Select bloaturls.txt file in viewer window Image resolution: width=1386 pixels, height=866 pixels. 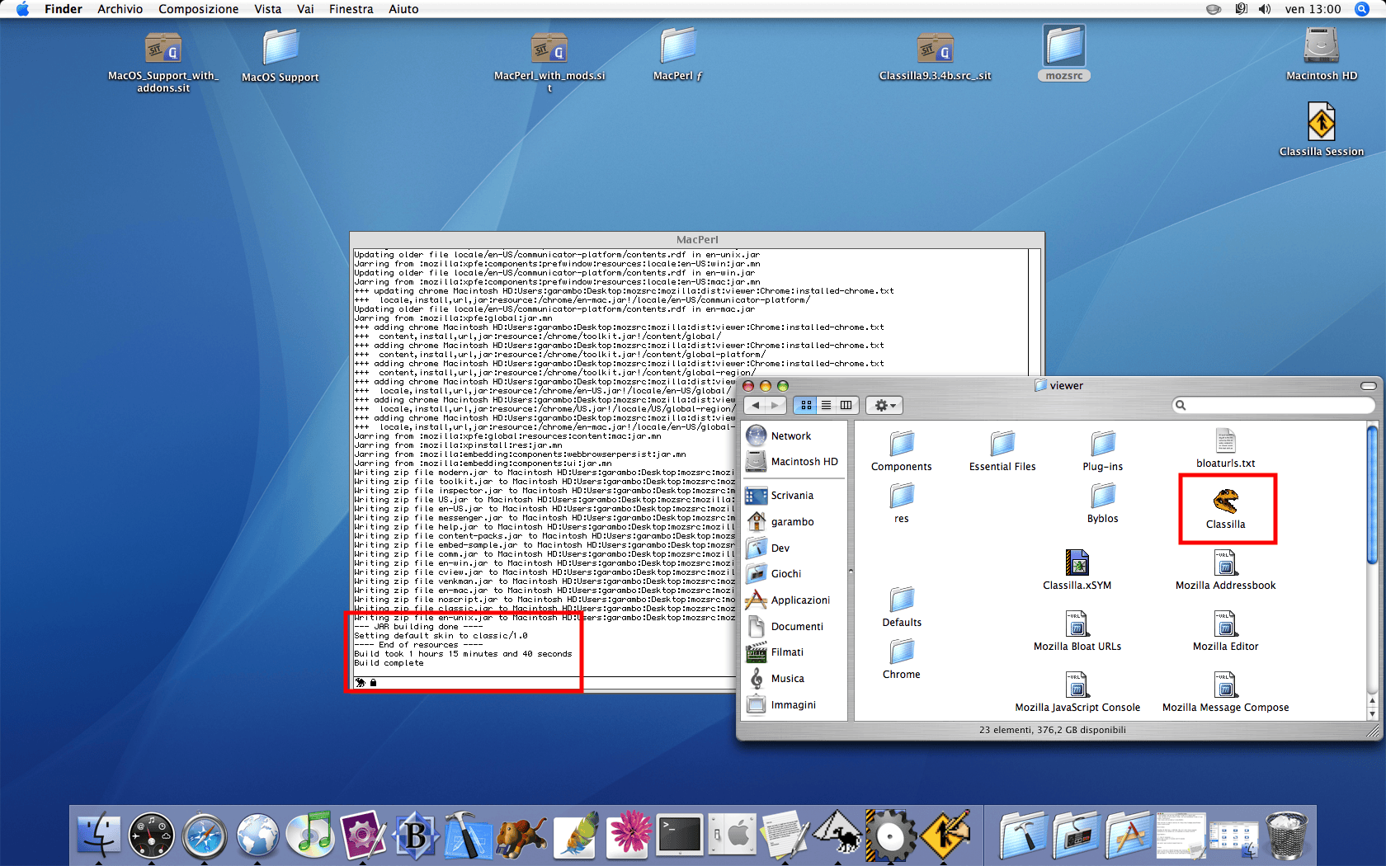1226,448
